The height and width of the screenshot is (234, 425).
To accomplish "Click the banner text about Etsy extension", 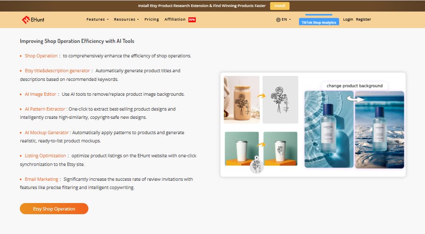I will (x=202, y=6).
